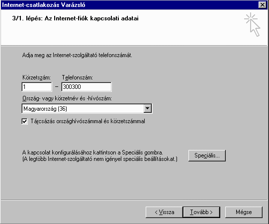The width and height of the screenshot is (269, 224).
Task: Click the wizard cursor icon in header
Action: tap(252, 24)
